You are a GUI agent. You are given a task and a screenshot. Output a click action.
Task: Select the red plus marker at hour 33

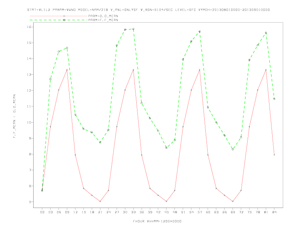(x=133, y=70)
